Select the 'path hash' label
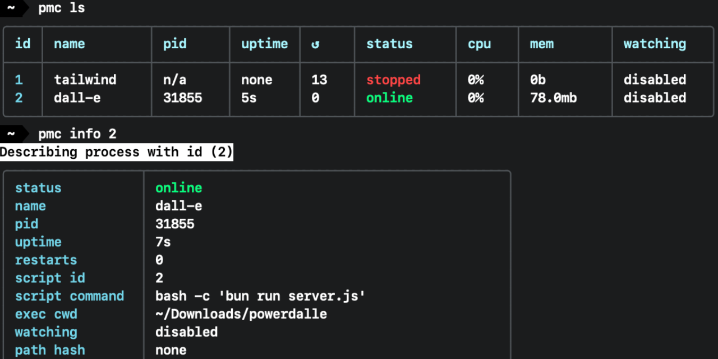 coord(50,349)
